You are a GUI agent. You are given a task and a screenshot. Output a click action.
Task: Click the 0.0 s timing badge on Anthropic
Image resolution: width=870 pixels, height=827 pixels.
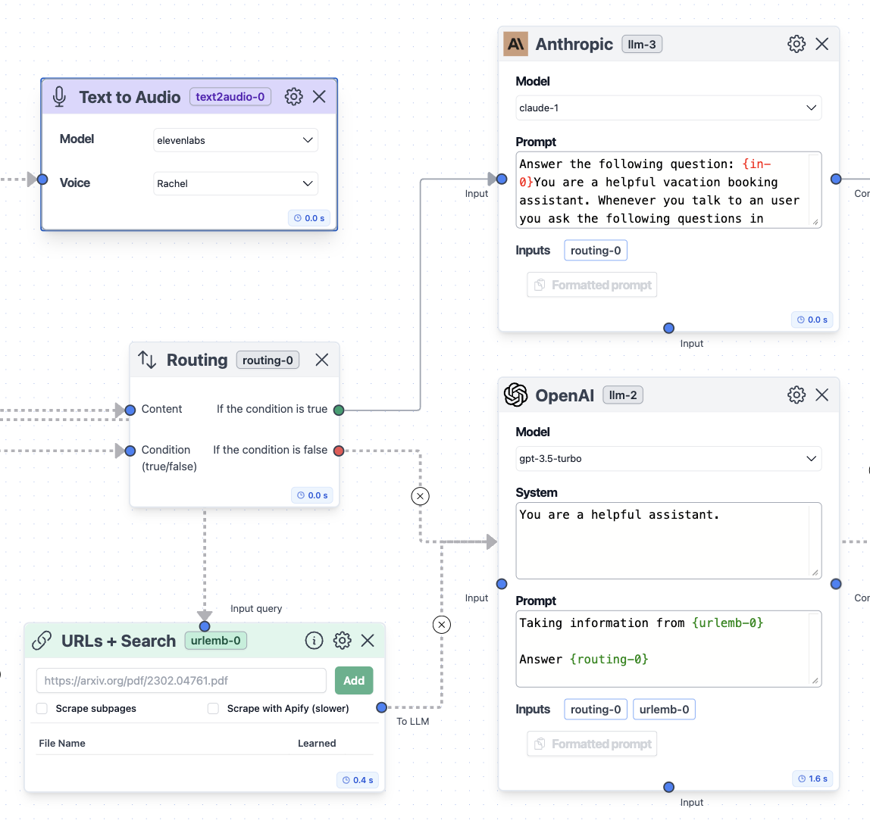point(812,320)
